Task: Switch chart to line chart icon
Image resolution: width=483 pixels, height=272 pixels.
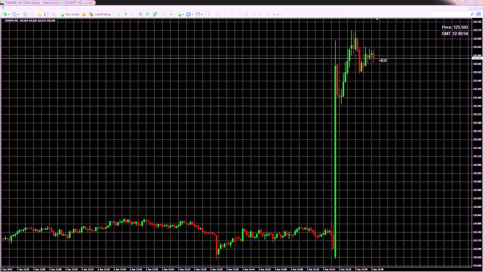Action: point(133,14)
